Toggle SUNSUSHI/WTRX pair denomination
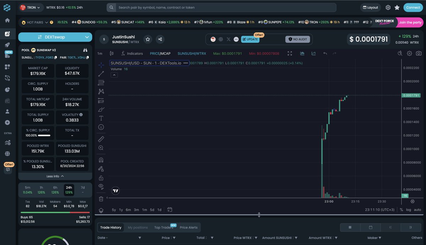The width and height of the screenshot is (426, 245). tap(192, 54)
